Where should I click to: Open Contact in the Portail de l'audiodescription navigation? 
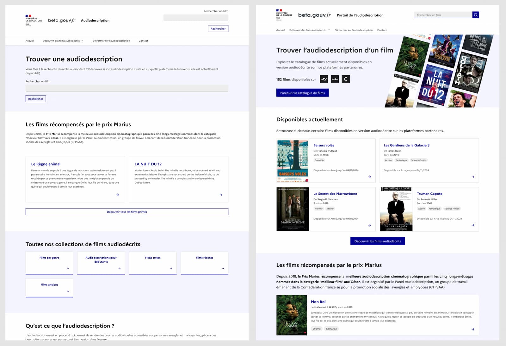click(x=382, y=30)
